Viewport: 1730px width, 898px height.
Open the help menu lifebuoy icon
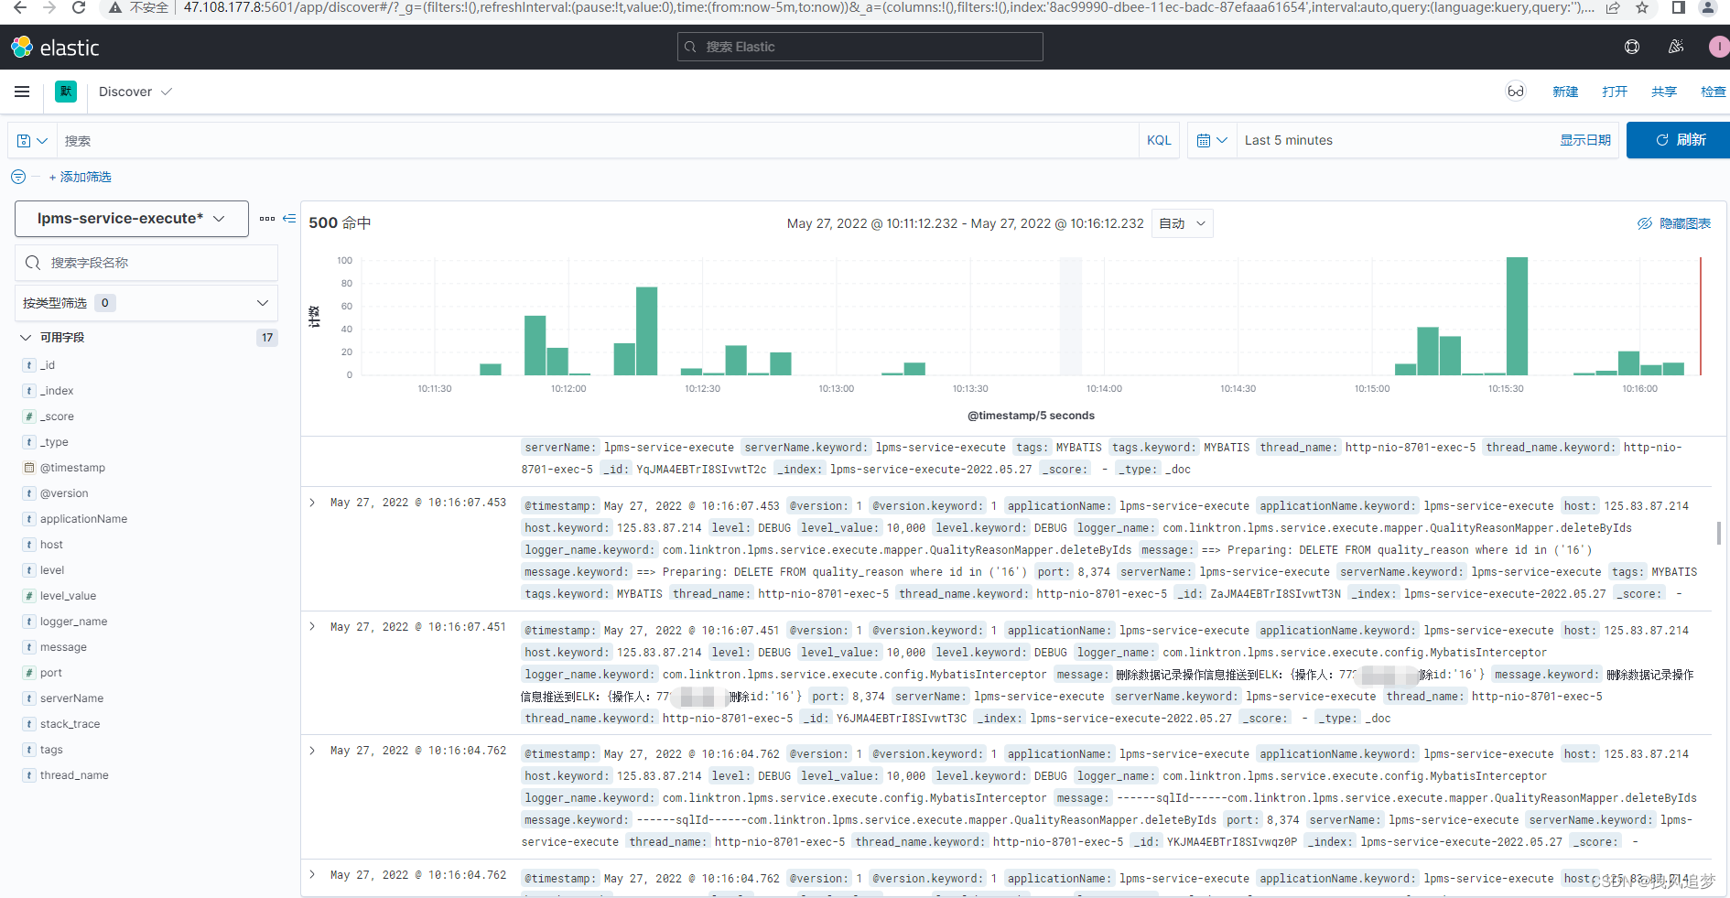[x=1632, y=47]
